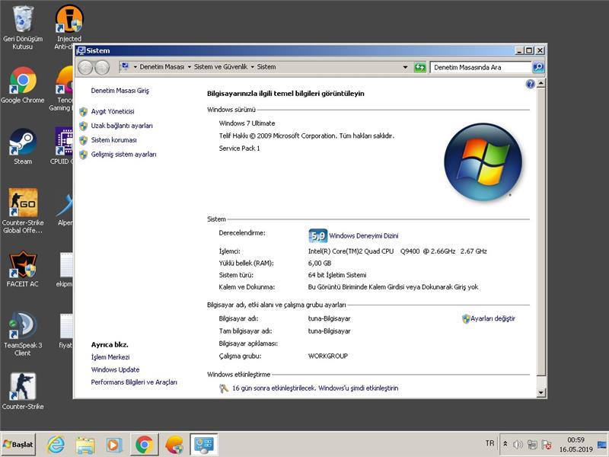
Task: Open İşlem Merkezi link
Action: [110, 357]
